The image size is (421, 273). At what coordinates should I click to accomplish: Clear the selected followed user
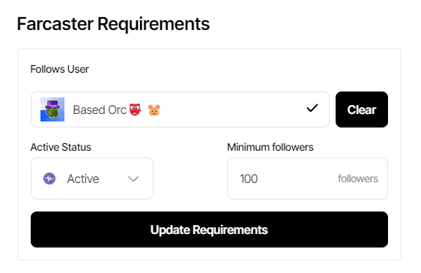pos(362,109)
